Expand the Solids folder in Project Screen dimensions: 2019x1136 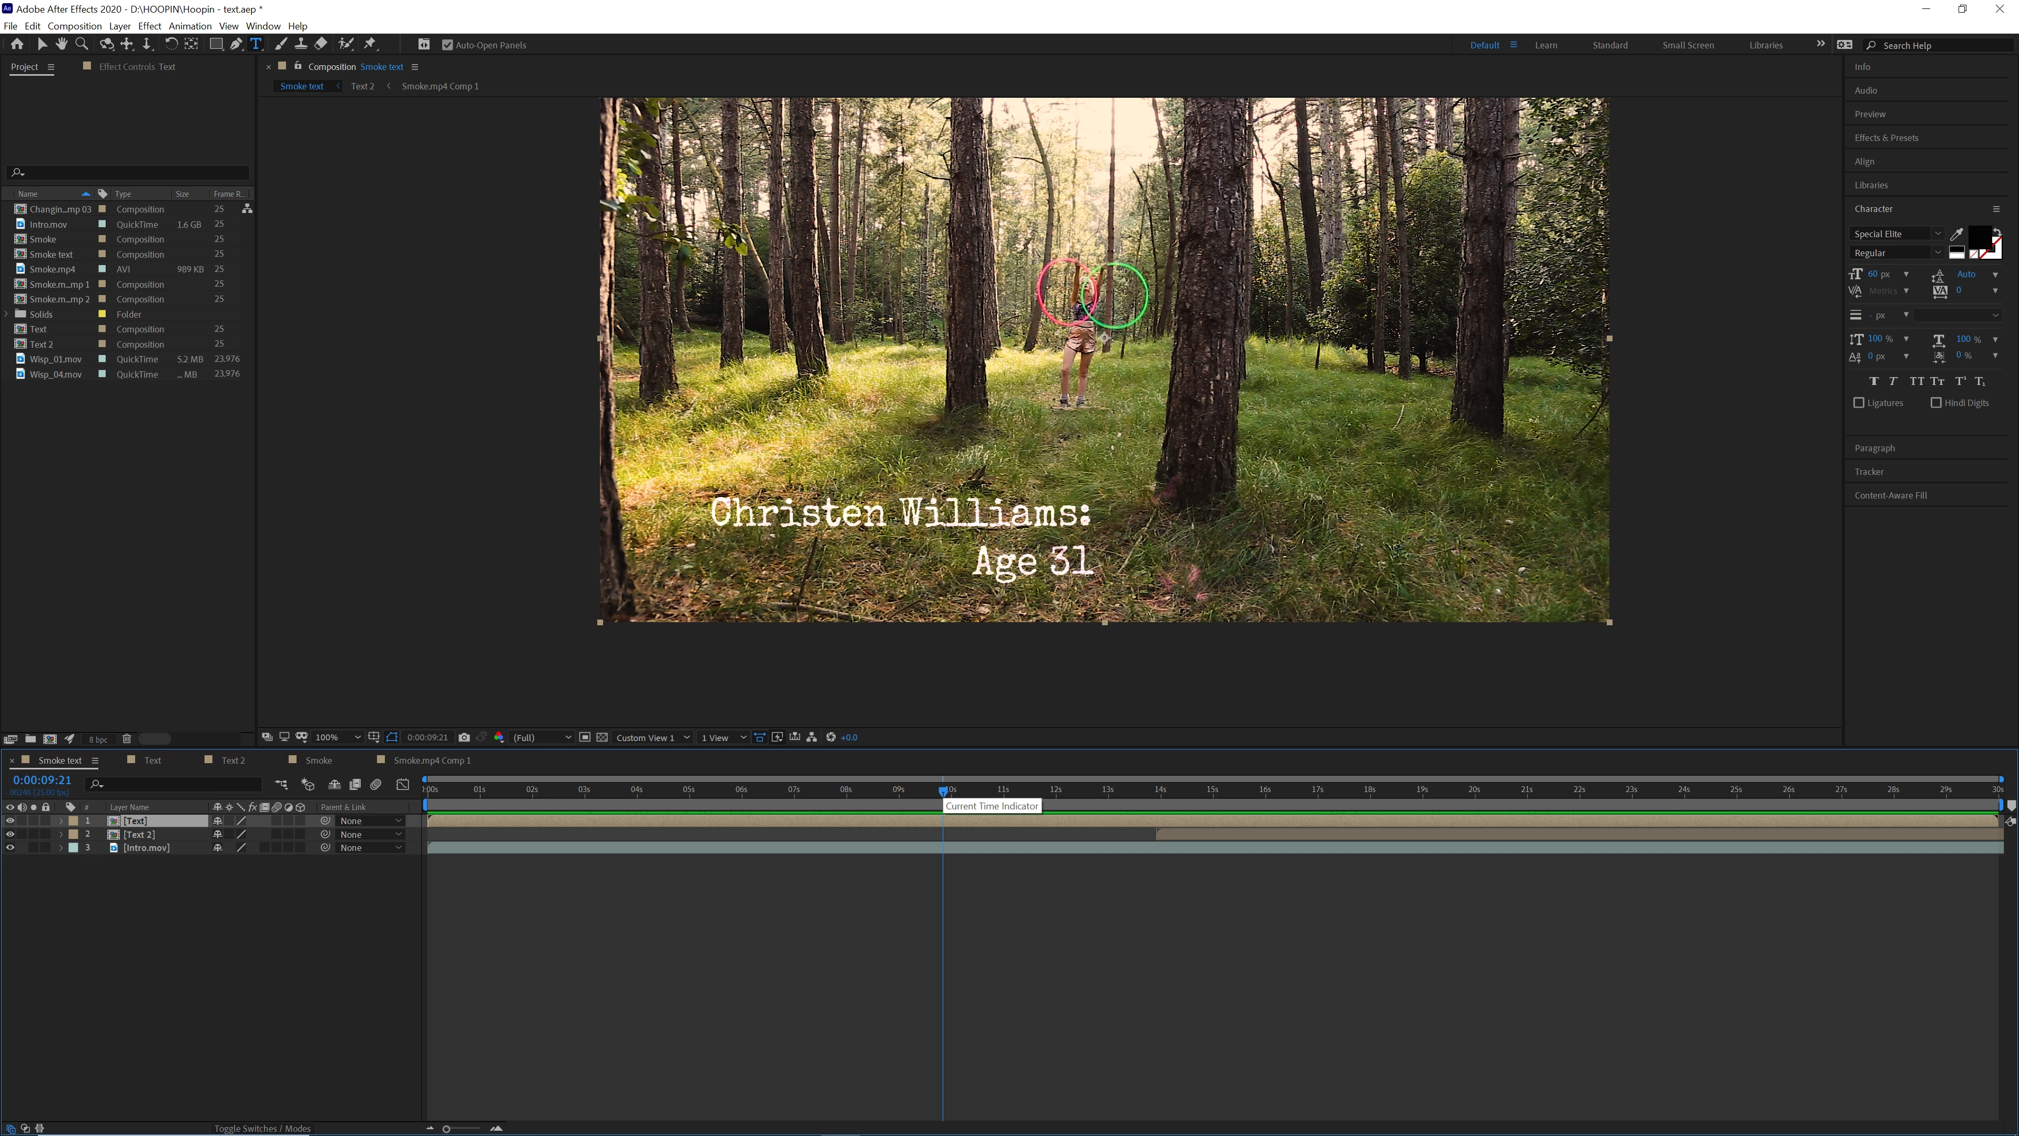tap(7, 315)
